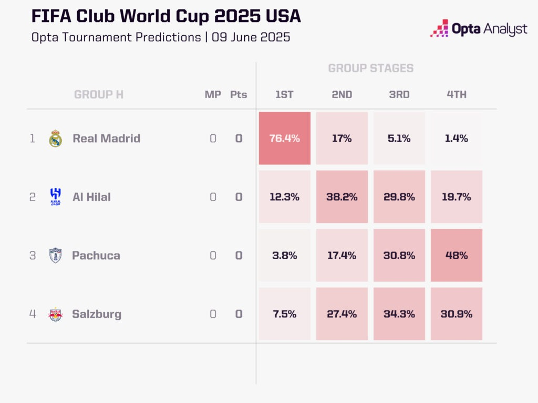The image size is (538, 403).
Task: Select the Al Hilal team name
Action: pyautogui.click(x=91, y=197)
